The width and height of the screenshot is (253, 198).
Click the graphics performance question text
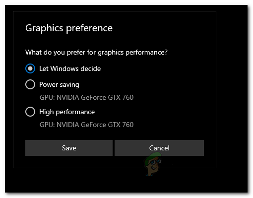tap(96, 53)
